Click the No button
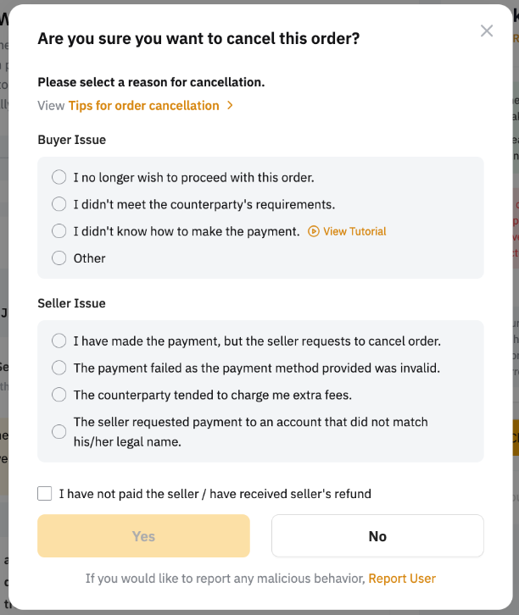Viewport: 519px width, 615px height. (x=377, y=536)
